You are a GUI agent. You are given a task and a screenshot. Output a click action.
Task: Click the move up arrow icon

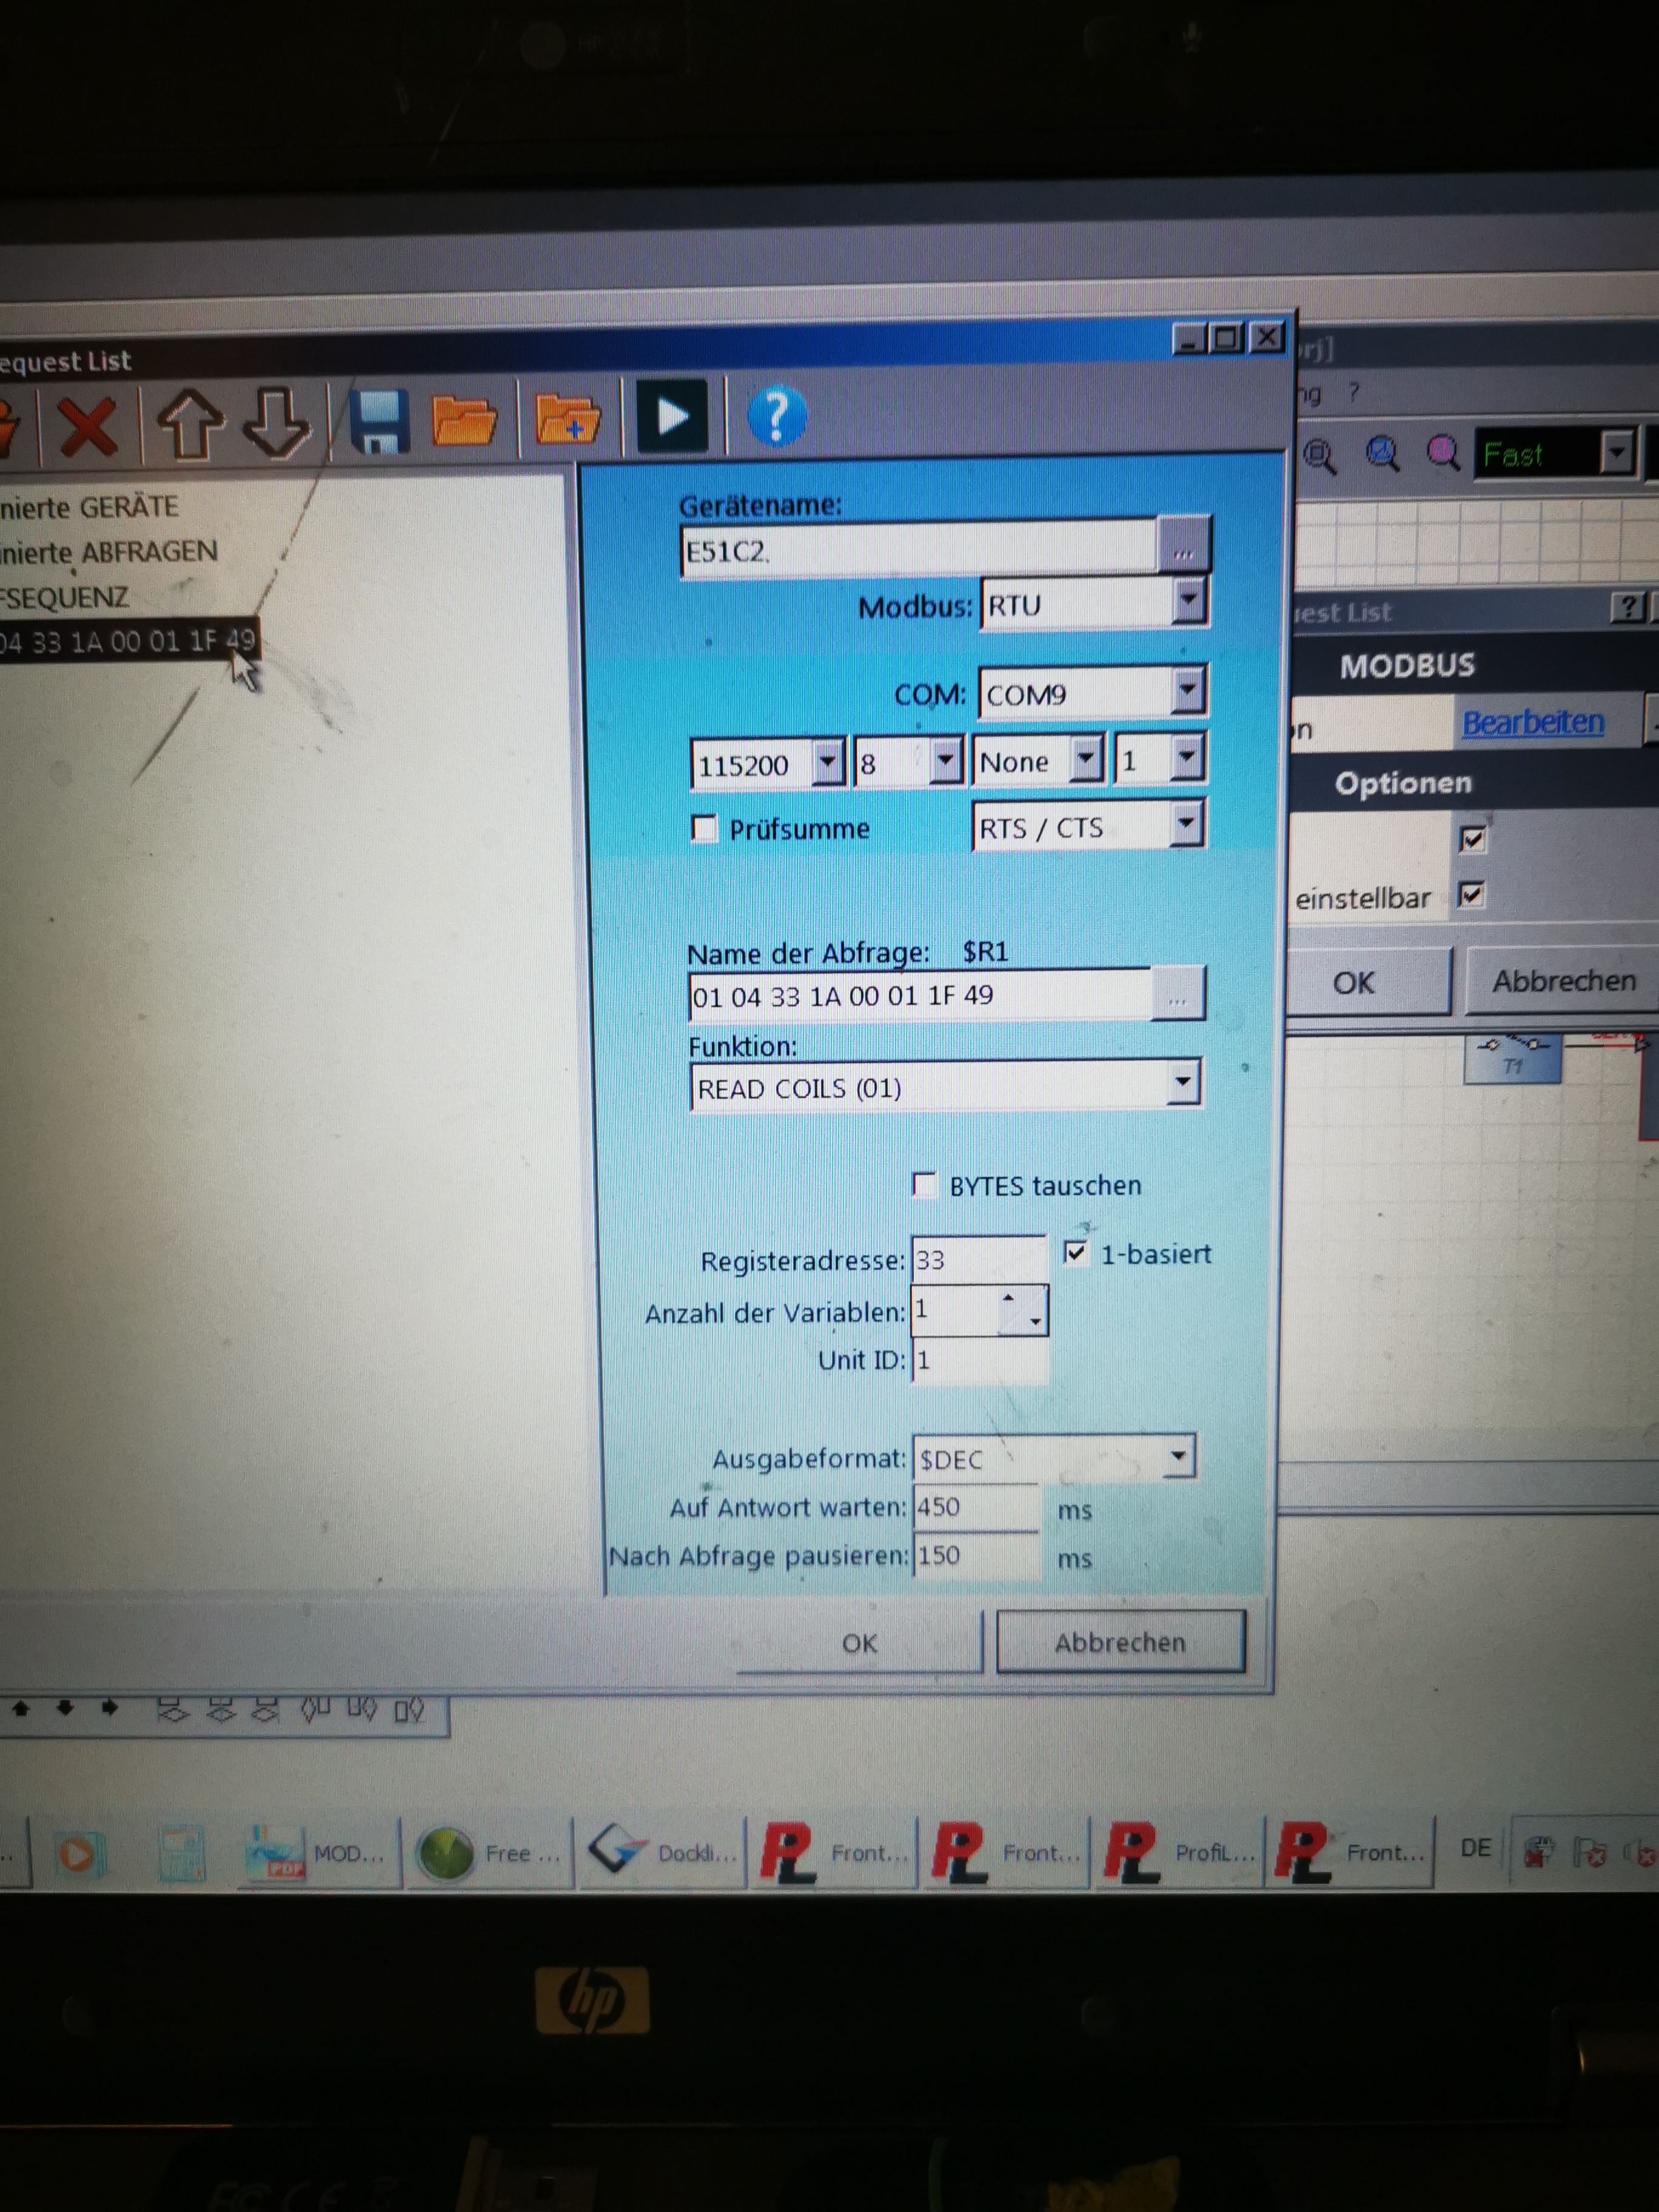[190, 424]
